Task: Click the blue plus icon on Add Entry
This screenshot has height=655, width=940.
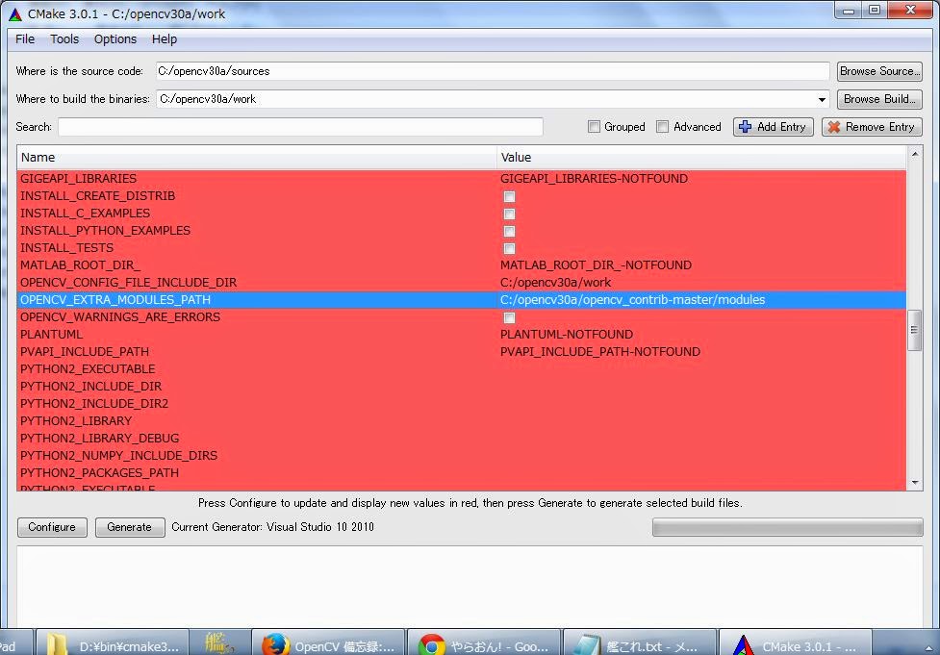Action: (x=745, y=126)
